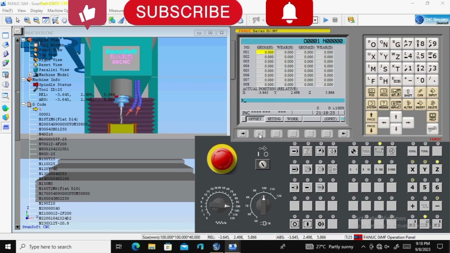The image size is (450, 253).
Task: Click the ALTER edit key
Action: pos(408,105)
